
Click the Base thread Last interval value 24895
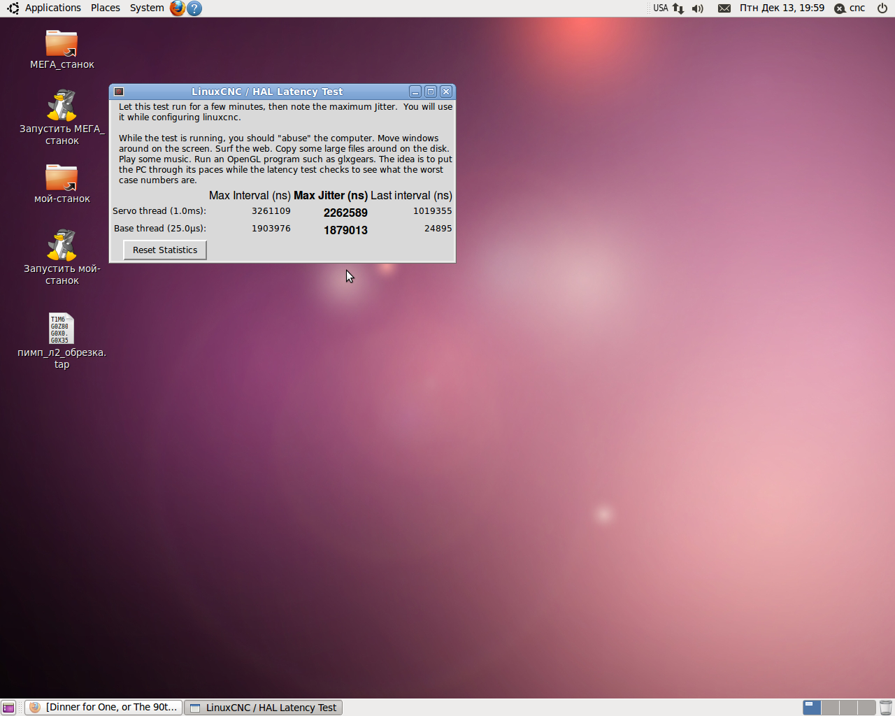click(438, 229)
